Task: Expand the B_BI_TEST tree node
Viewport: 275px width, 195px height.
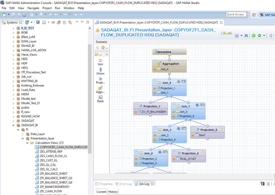Action: point(13,28)
